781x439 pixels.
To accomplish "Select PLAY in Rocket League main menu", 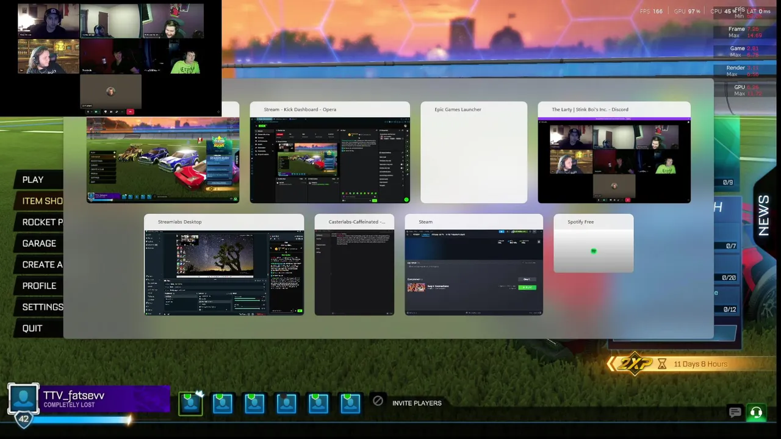I will coord(33,179).
